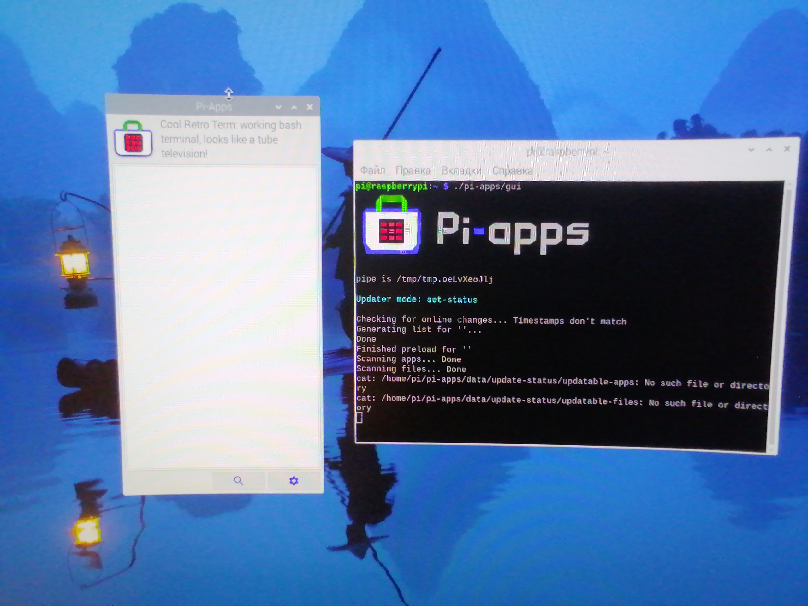Select the './pi-apps/gui' command text
The image size is (808, 606).
pos(488,187)
